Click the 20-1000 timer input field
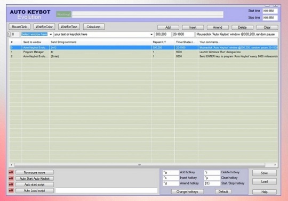This screenshot has width=288, height=201. [x=183, y=34]
